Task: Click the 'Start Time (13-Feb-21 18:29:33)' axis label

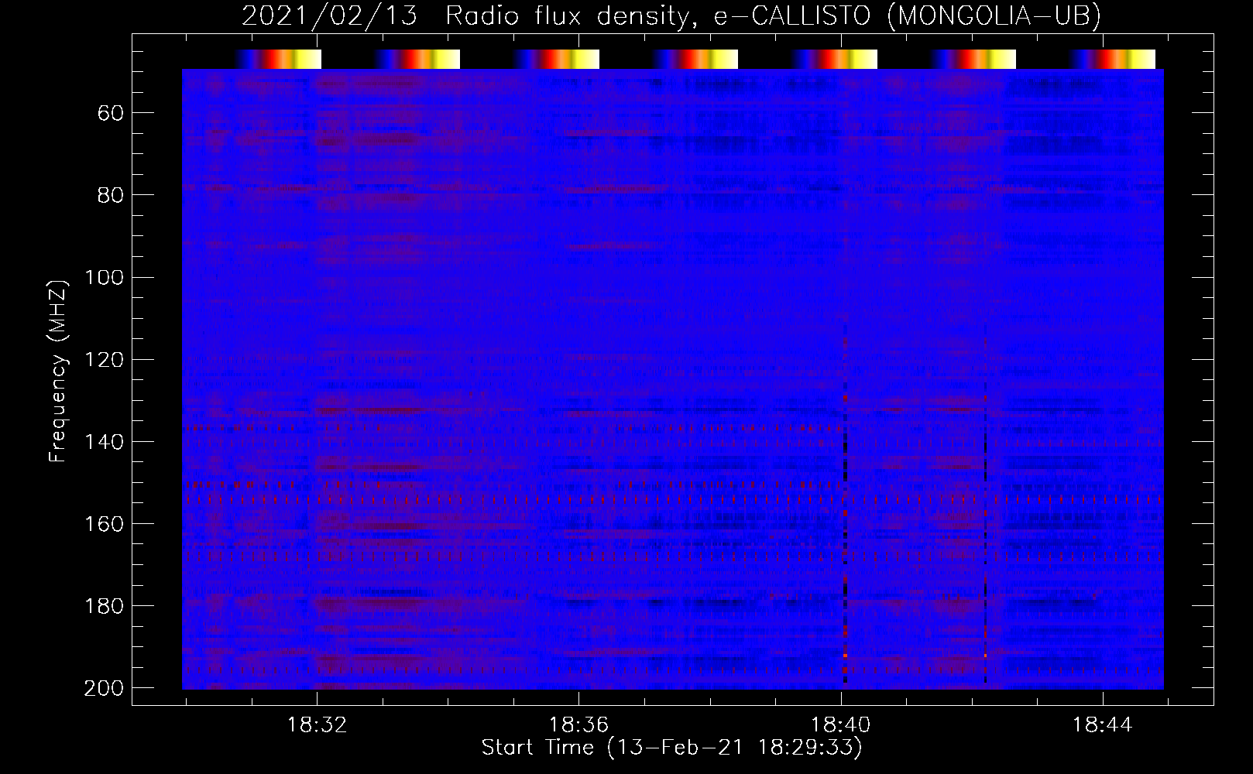Action: (x=671, y=748)
